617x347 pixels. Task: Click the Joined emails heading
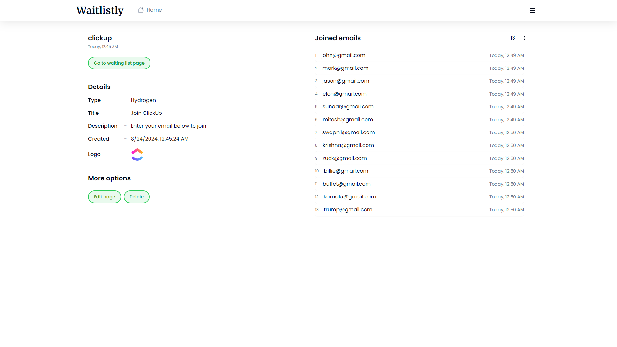pyautogui.click(x=338, y=38)
